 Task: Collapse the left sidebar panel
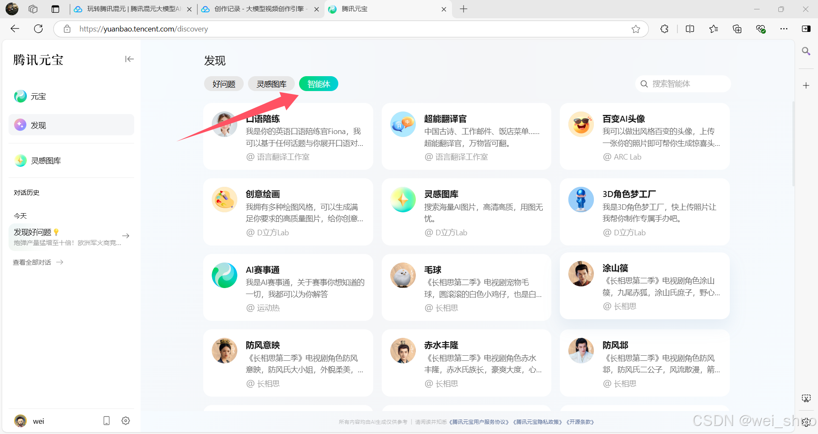click(x=129, y=59)
